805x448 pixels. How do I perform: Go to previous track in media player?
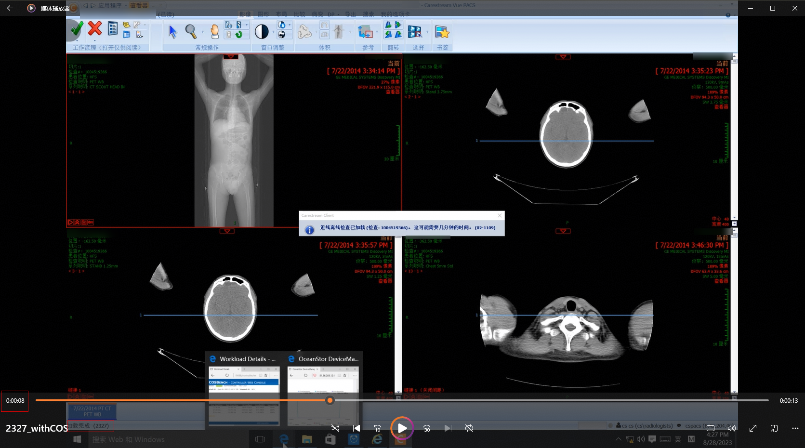coord(356,428)
